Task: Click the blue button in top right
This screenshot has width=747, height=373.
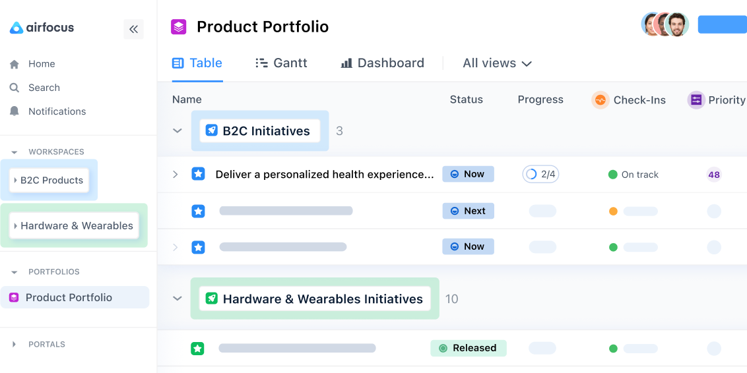Action: tap(722, 24)
